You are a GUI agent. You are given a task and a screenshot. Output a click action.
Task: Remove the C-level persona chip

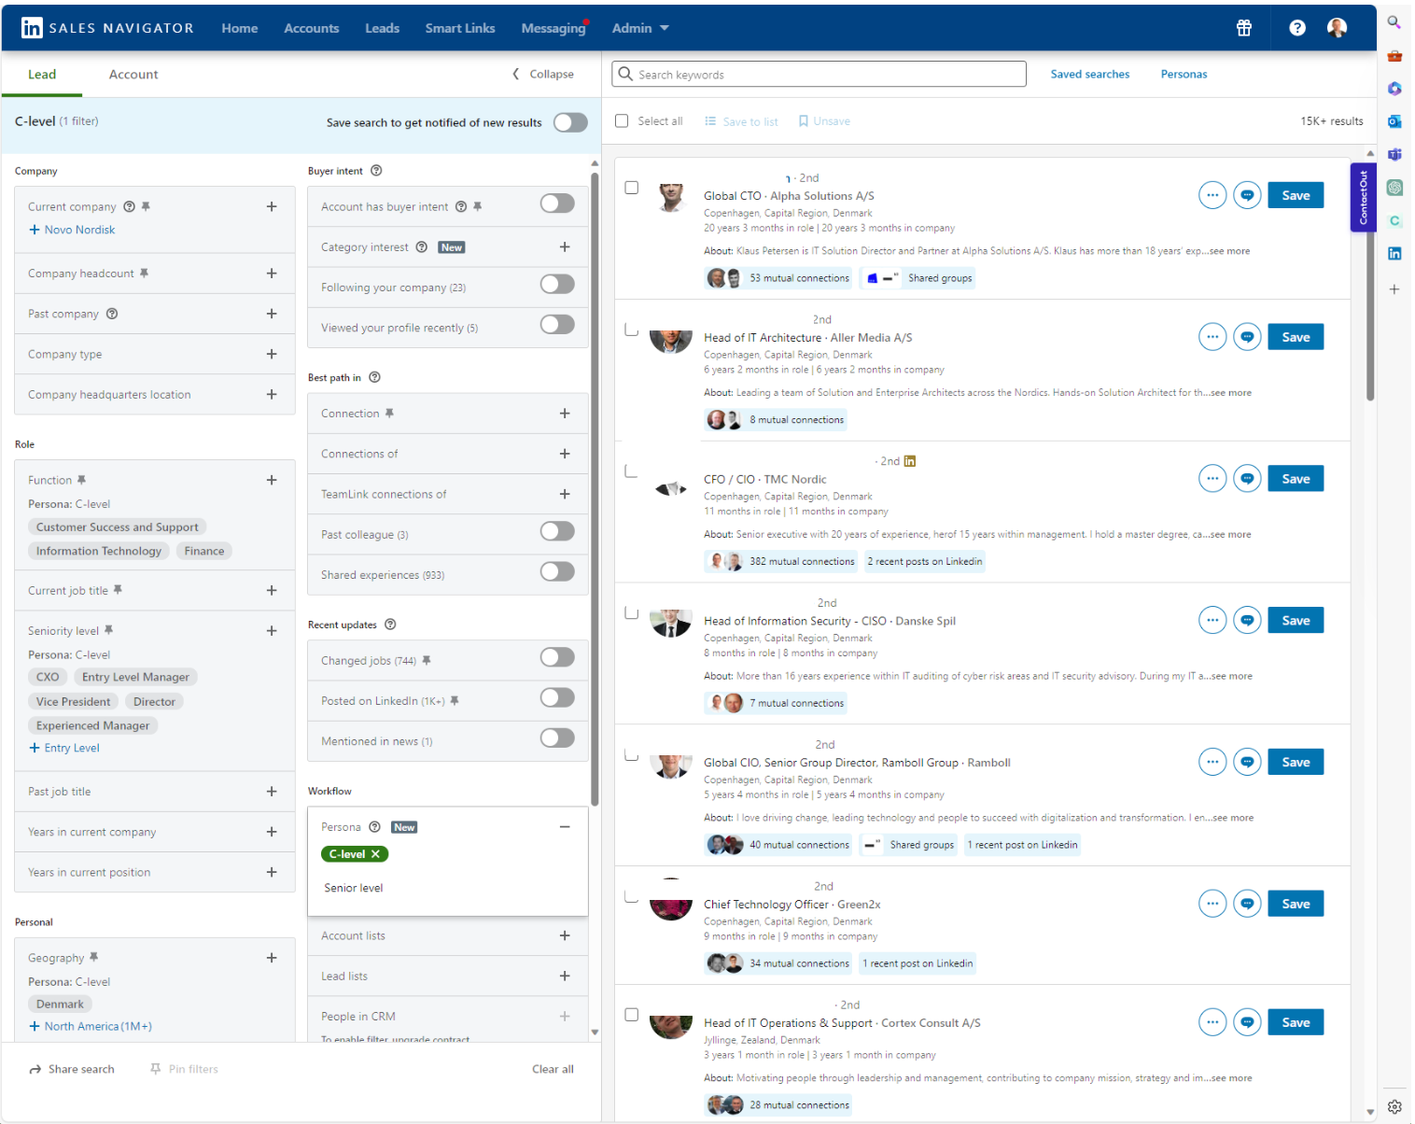click(375, 854)
